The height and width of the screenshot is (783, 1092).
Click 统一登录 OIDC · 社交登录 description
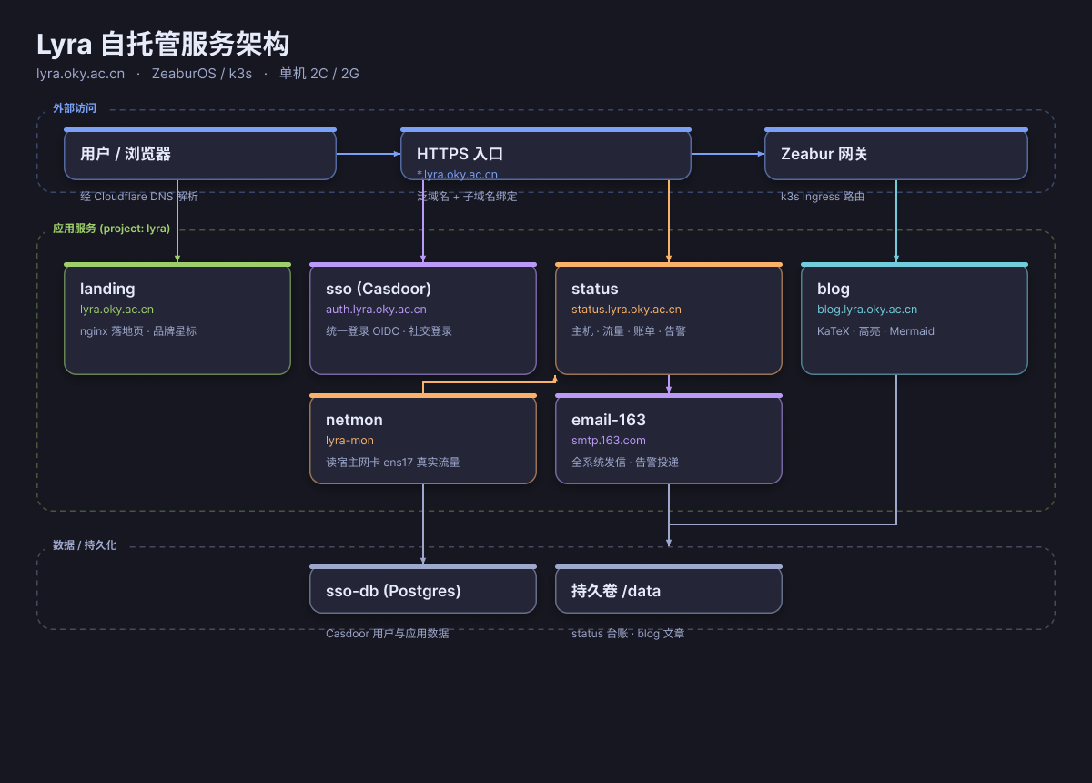tap(389, 331)
